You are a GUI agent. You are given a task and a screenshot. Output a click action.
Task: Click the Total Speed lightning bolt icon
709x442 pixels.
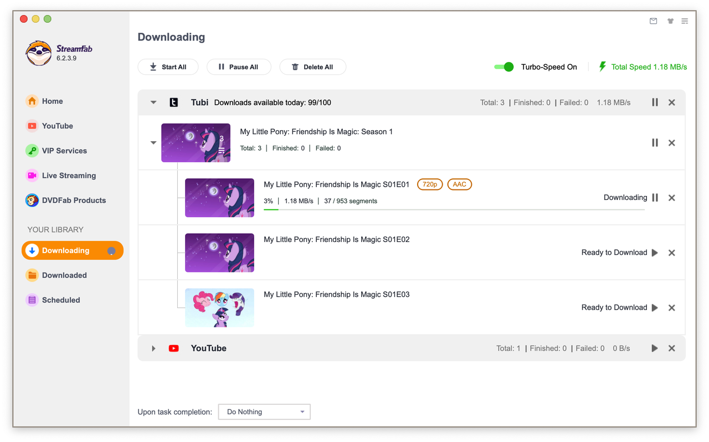(603, 66)
